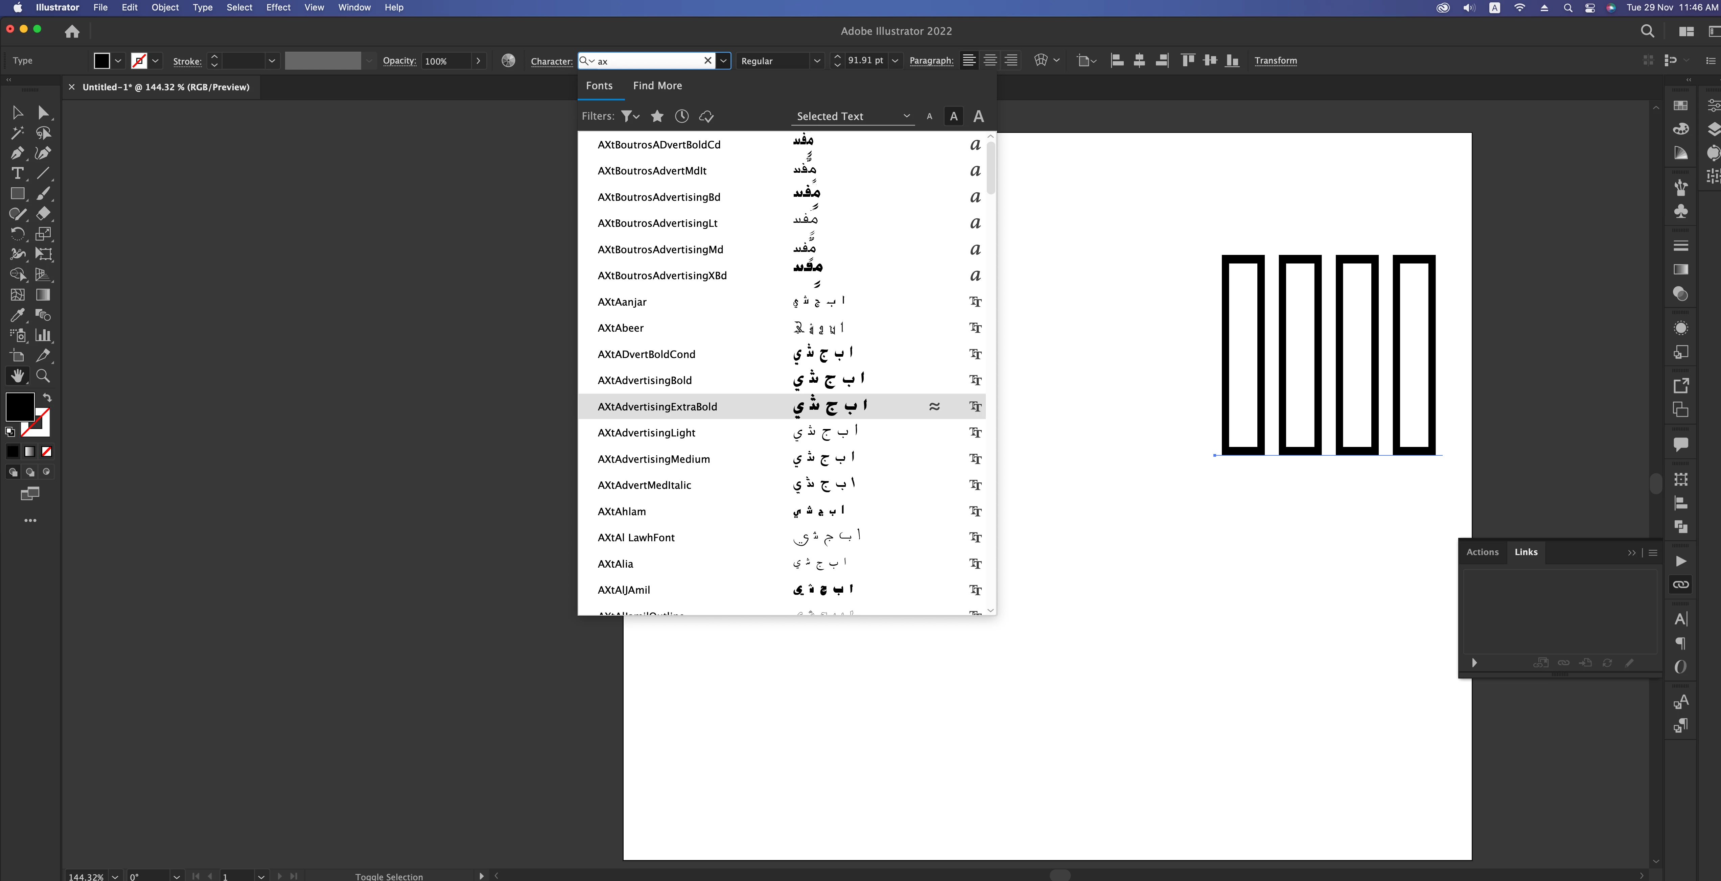This screenshot has height=881, width=1721.
Task: Clear the font search field
Action: (707, 61)
